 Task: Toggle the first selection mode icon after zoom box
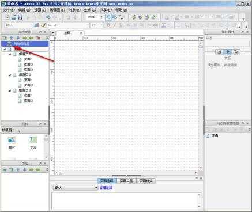[x=108, y=17]
